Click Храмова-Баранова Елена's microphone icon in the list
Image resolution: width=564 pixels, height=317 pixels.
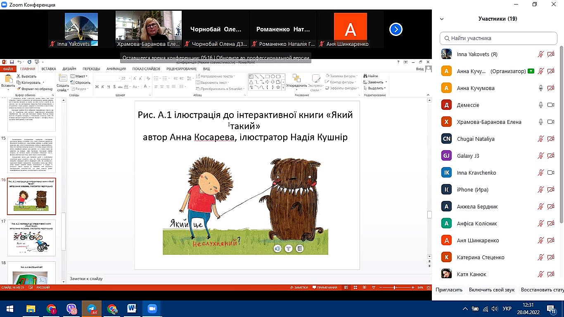click(540, 122)
